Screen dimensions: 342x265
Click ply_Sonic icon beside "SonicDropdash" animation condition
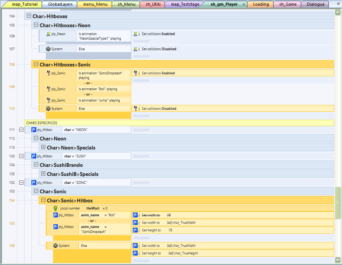(x=48, y=73)
